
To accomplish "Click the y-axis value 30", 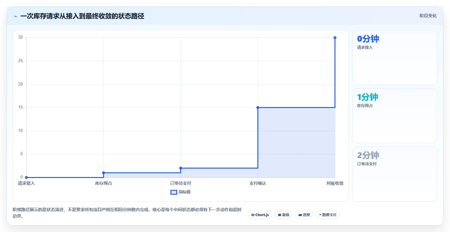I will tap(21, 37).
